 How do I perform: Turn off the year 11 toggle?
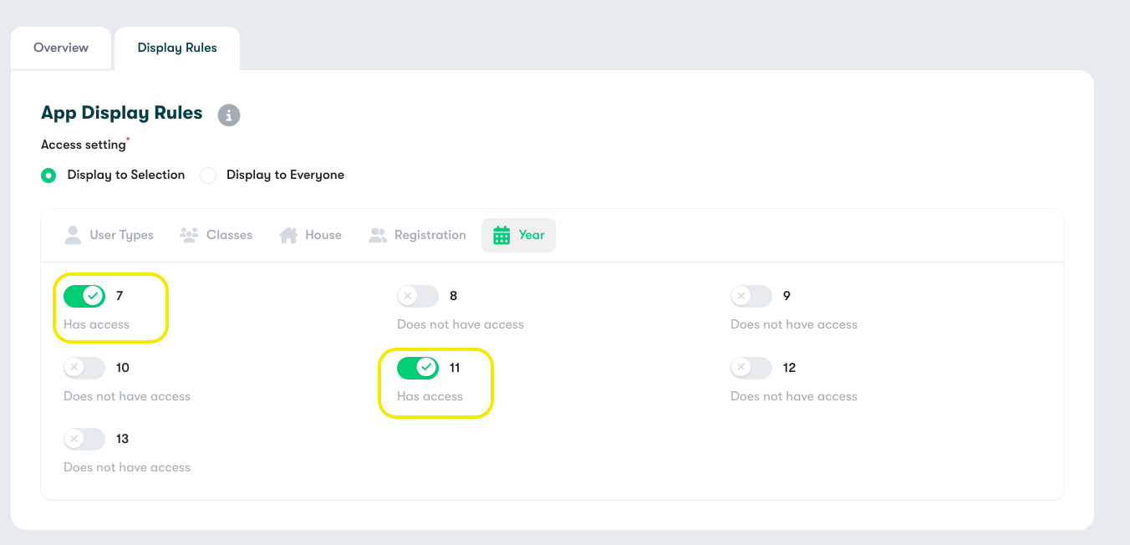click(418, 368)
